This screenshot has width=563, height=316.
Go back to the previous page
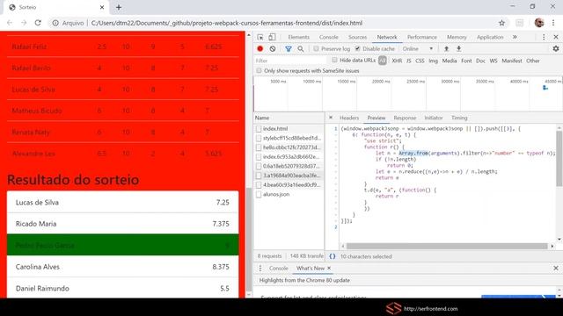(x=10, y=23)
